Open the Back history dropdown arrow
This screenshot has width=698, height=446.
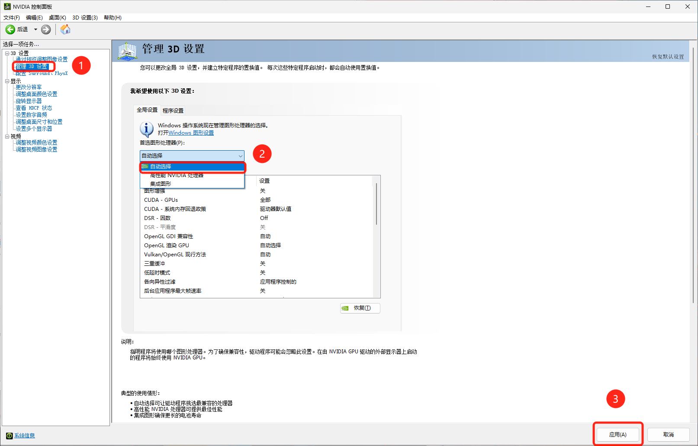[35, 29]
